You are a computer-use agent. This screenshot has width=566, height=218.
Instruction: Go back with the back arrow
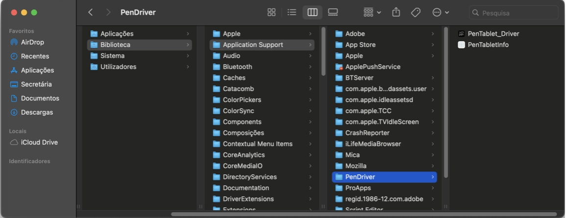coord(91,13)
